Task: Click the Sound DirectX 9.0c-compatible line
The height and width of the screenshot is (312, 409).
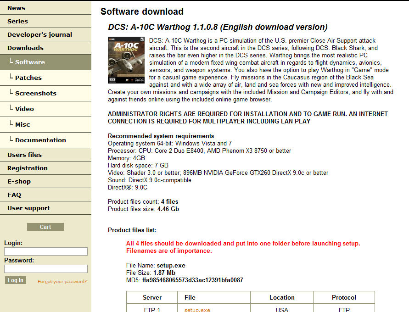Action: coord(150,180)
